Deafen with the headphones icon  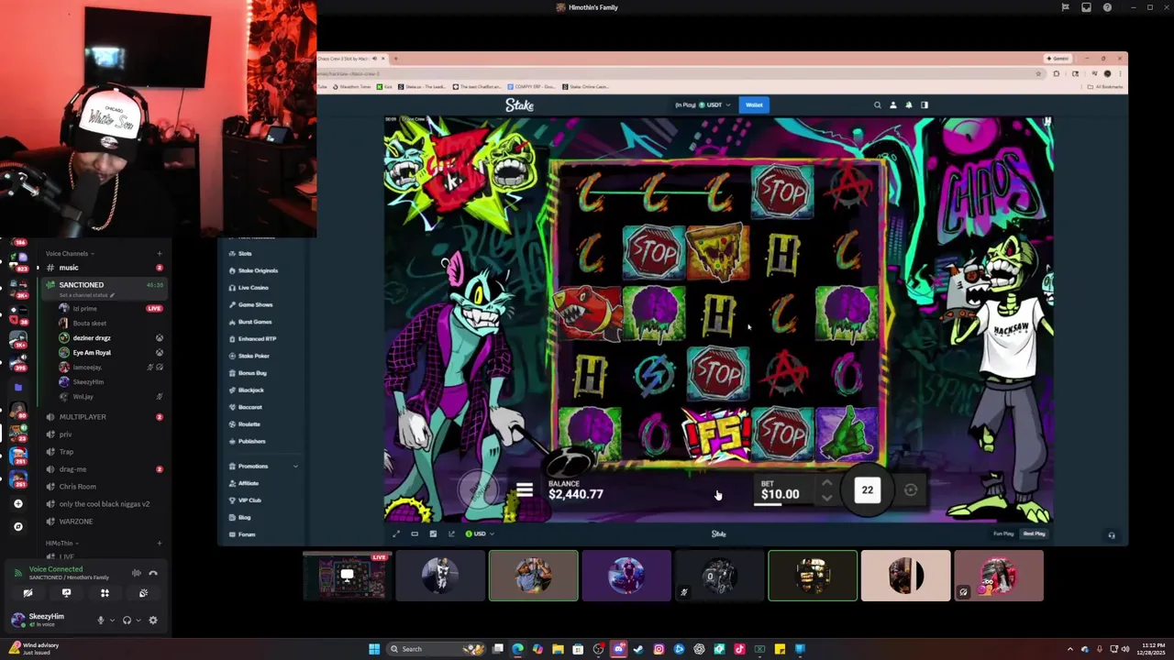(x=127, y=621)
